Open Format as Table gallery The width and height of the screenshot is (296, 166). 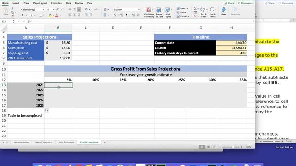click(159, 12)
